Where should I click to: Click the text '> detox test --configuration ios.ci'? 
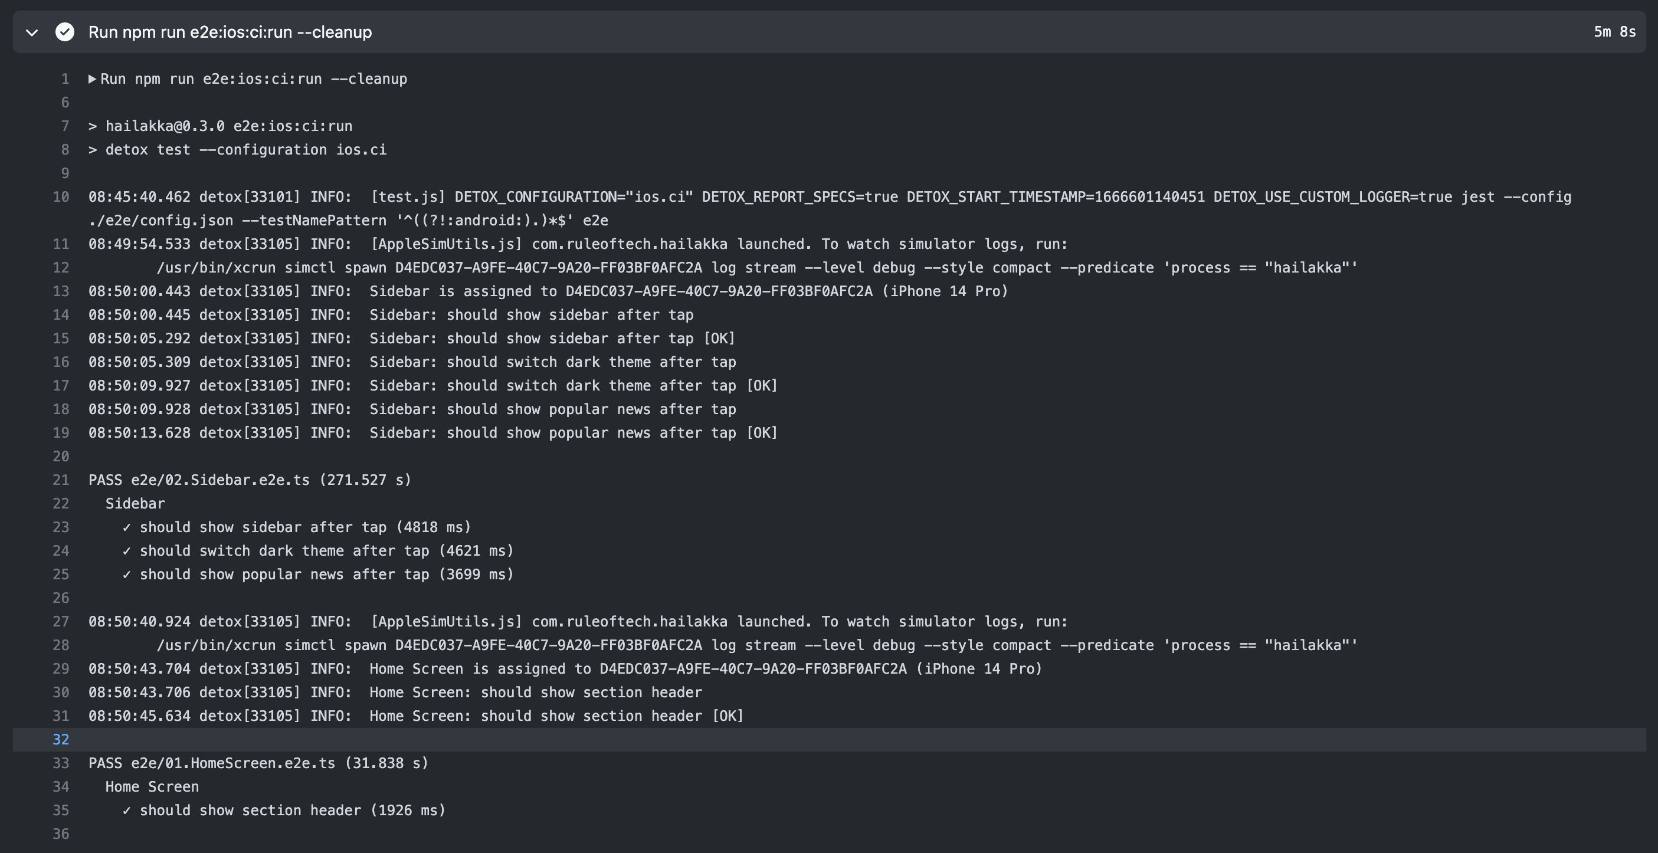238,150
